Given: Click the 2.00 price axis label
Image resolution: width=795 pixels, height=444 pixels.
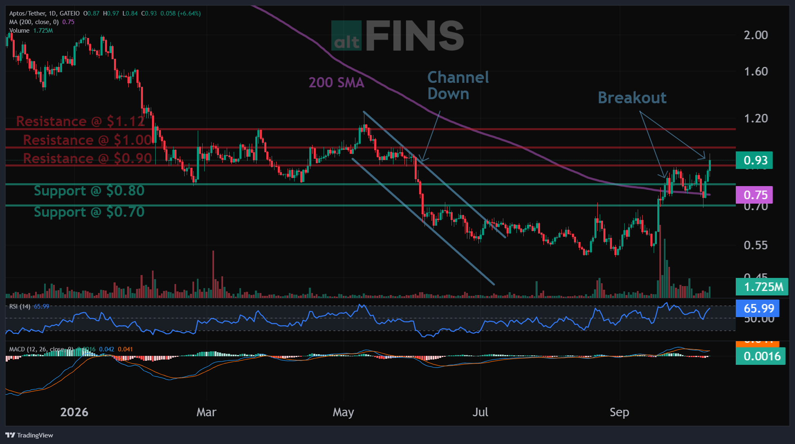Looking at the screenshot, I should coord(756,35).
